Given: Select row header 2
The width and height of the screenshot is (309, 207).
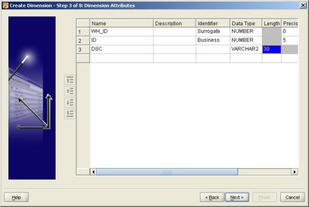Looking at the screenshot, I should [x=83, y=40].
